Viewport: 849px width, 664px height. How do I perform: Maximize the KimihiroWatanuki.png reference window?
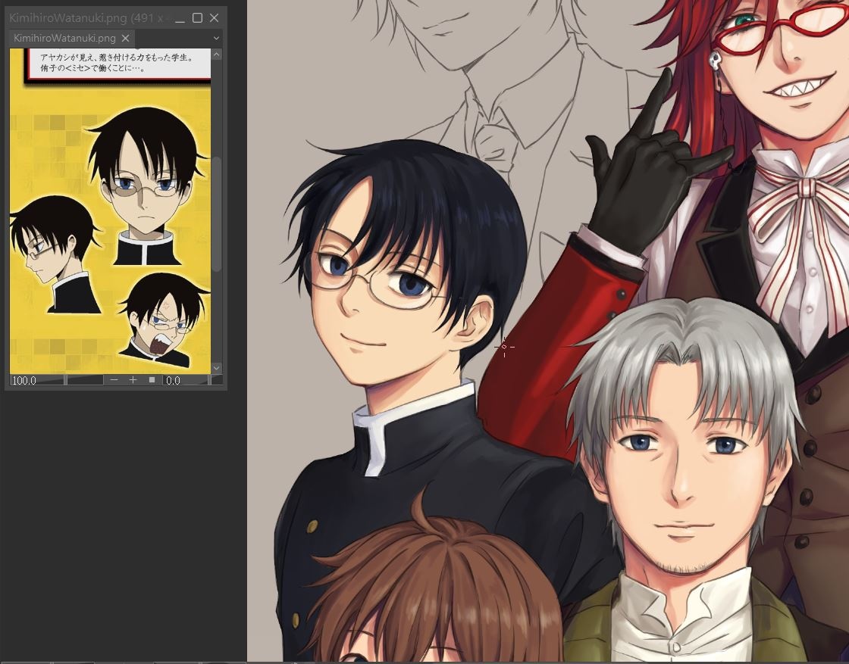[198, 18]
